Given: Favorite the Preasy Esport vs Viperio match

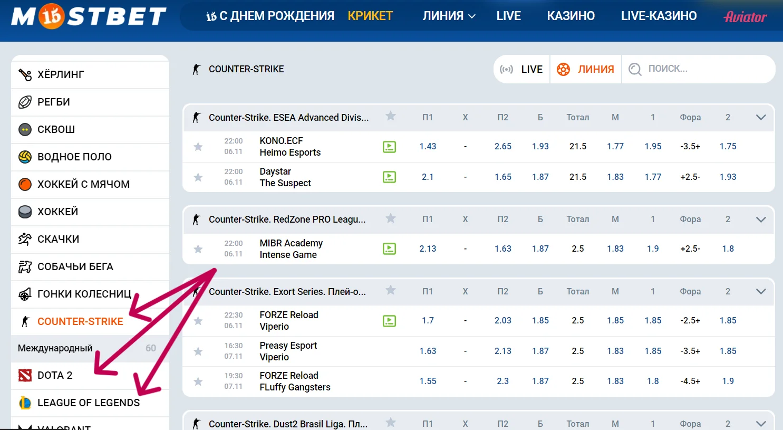Looking at the screenshot, I should pos(198,351).
